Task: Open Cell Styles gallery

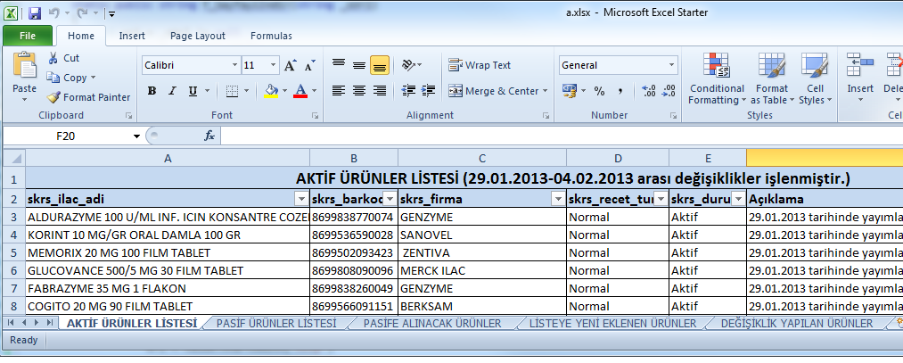Action: 816,78
